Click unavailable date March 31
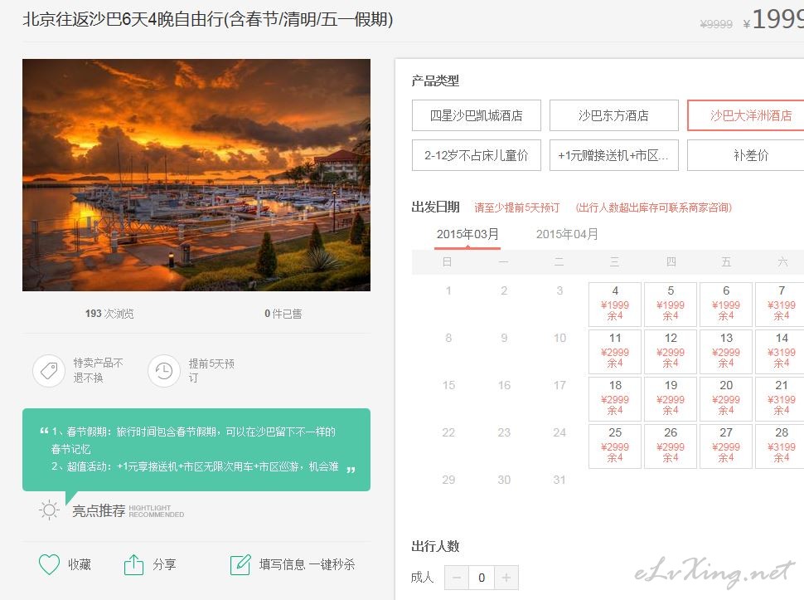Viewport: 804px width, 600px height. (559, 480)
